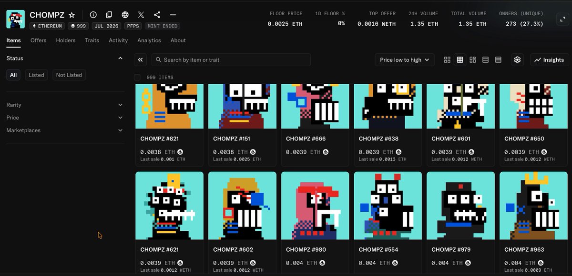This screenshot has width=572, height=276.
Task: Open display settings gear icon
Action: pos(518,60)
